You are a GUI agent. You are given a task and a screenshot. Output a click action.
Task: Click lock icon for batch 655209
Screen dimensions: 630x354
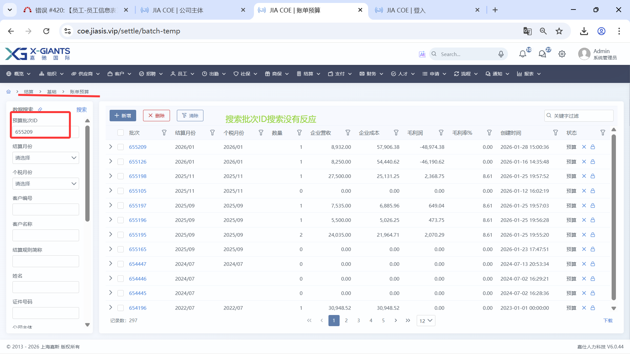tap(593, 147)
